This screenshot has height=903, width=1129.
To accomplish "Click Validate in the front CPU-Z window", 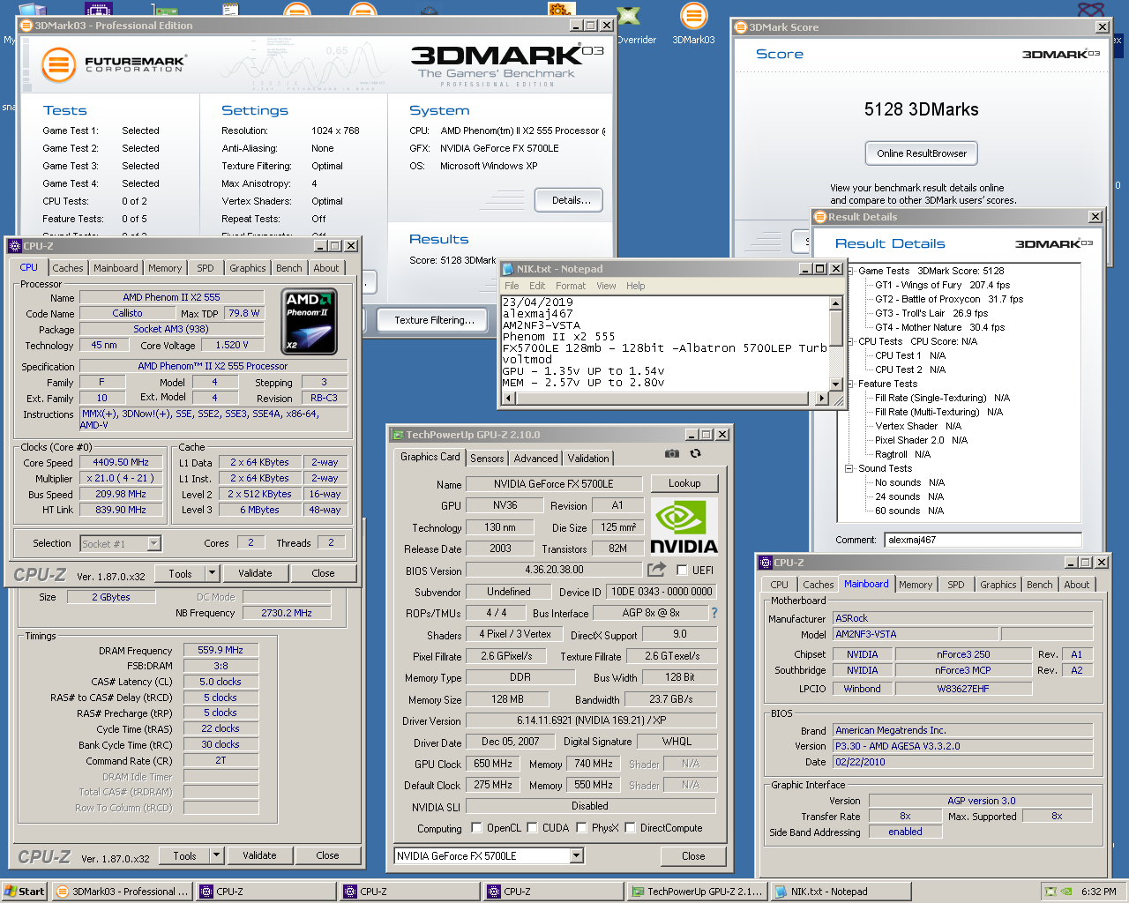I will pos(255,573).
